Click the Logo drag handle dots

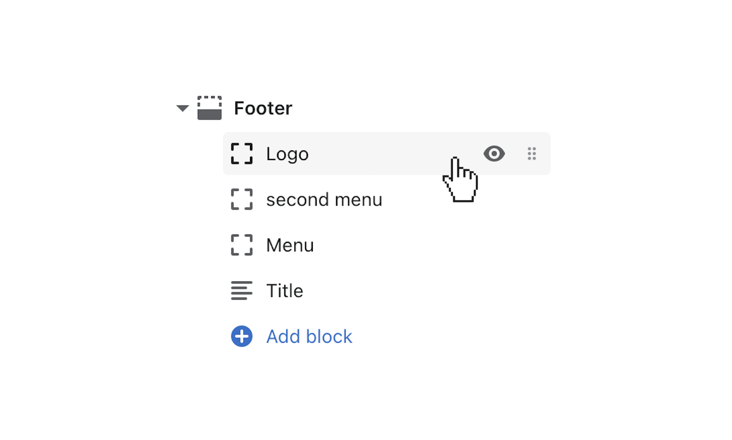pyautogui.click(x=532, y=154)
